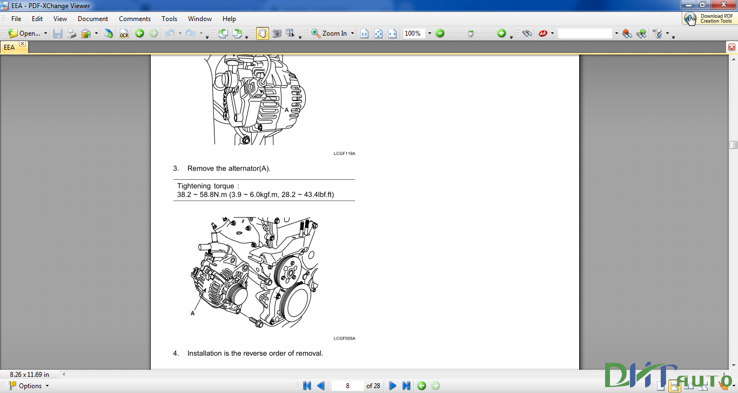738x393 pixels.
Task: Set Actual Size 1:1 view
Action: 364,33
